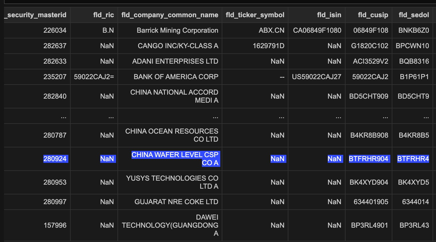Screen dimensions: 436x242
Task: Select ISIN US59022CAJ27 cell
Action: pos(317,77)
